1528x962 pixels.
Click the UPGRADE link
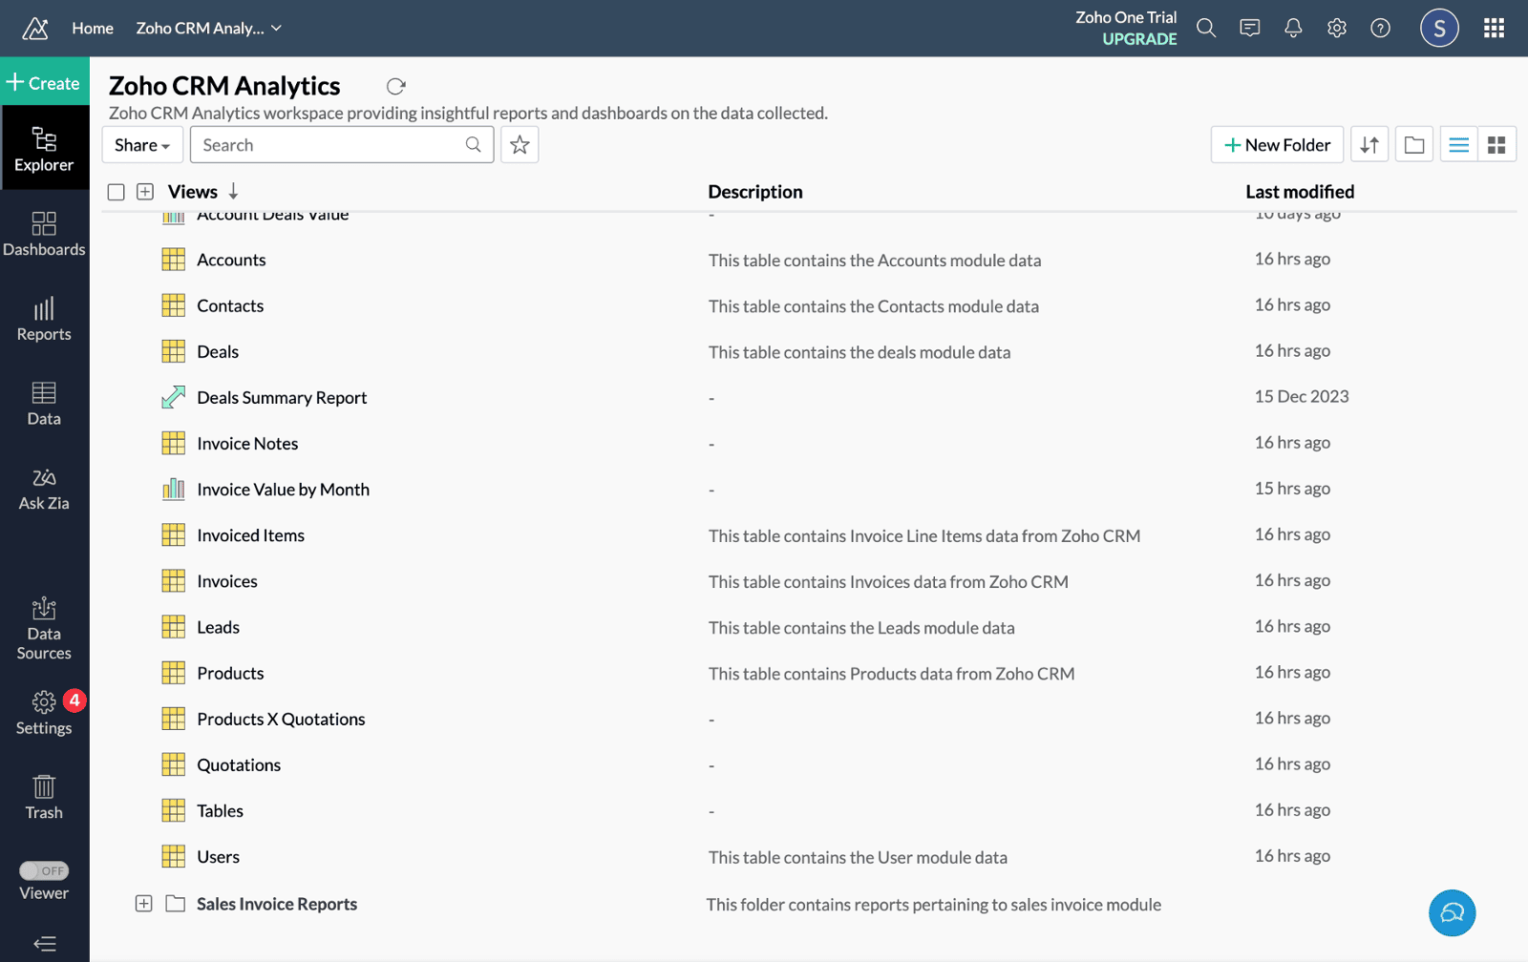1139,39
